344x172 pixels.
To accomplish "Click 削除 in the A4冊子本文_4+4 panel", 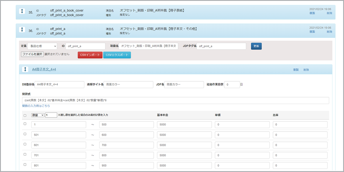I will (306, 70).
